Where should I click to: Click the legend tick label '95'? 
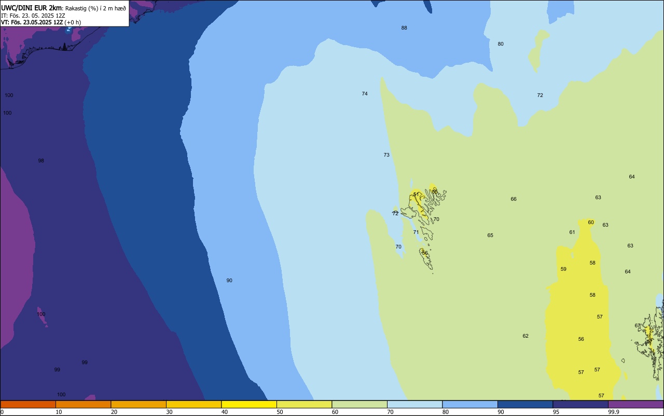[556, 412]
